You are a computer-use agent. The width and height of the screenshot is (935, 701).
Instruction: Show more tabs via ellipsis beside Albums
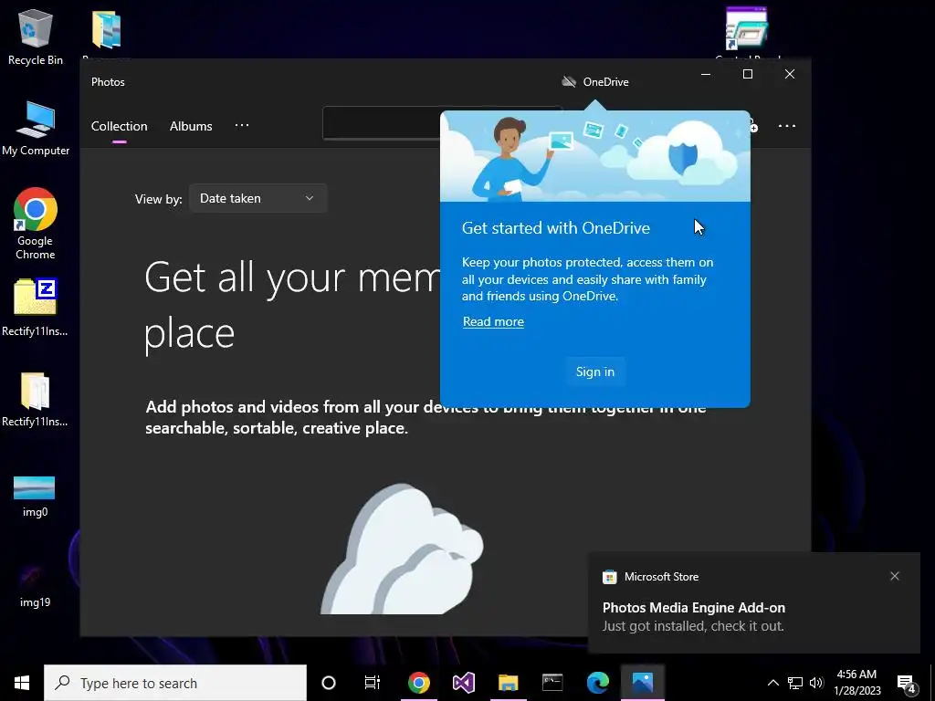tap(241, 126)
